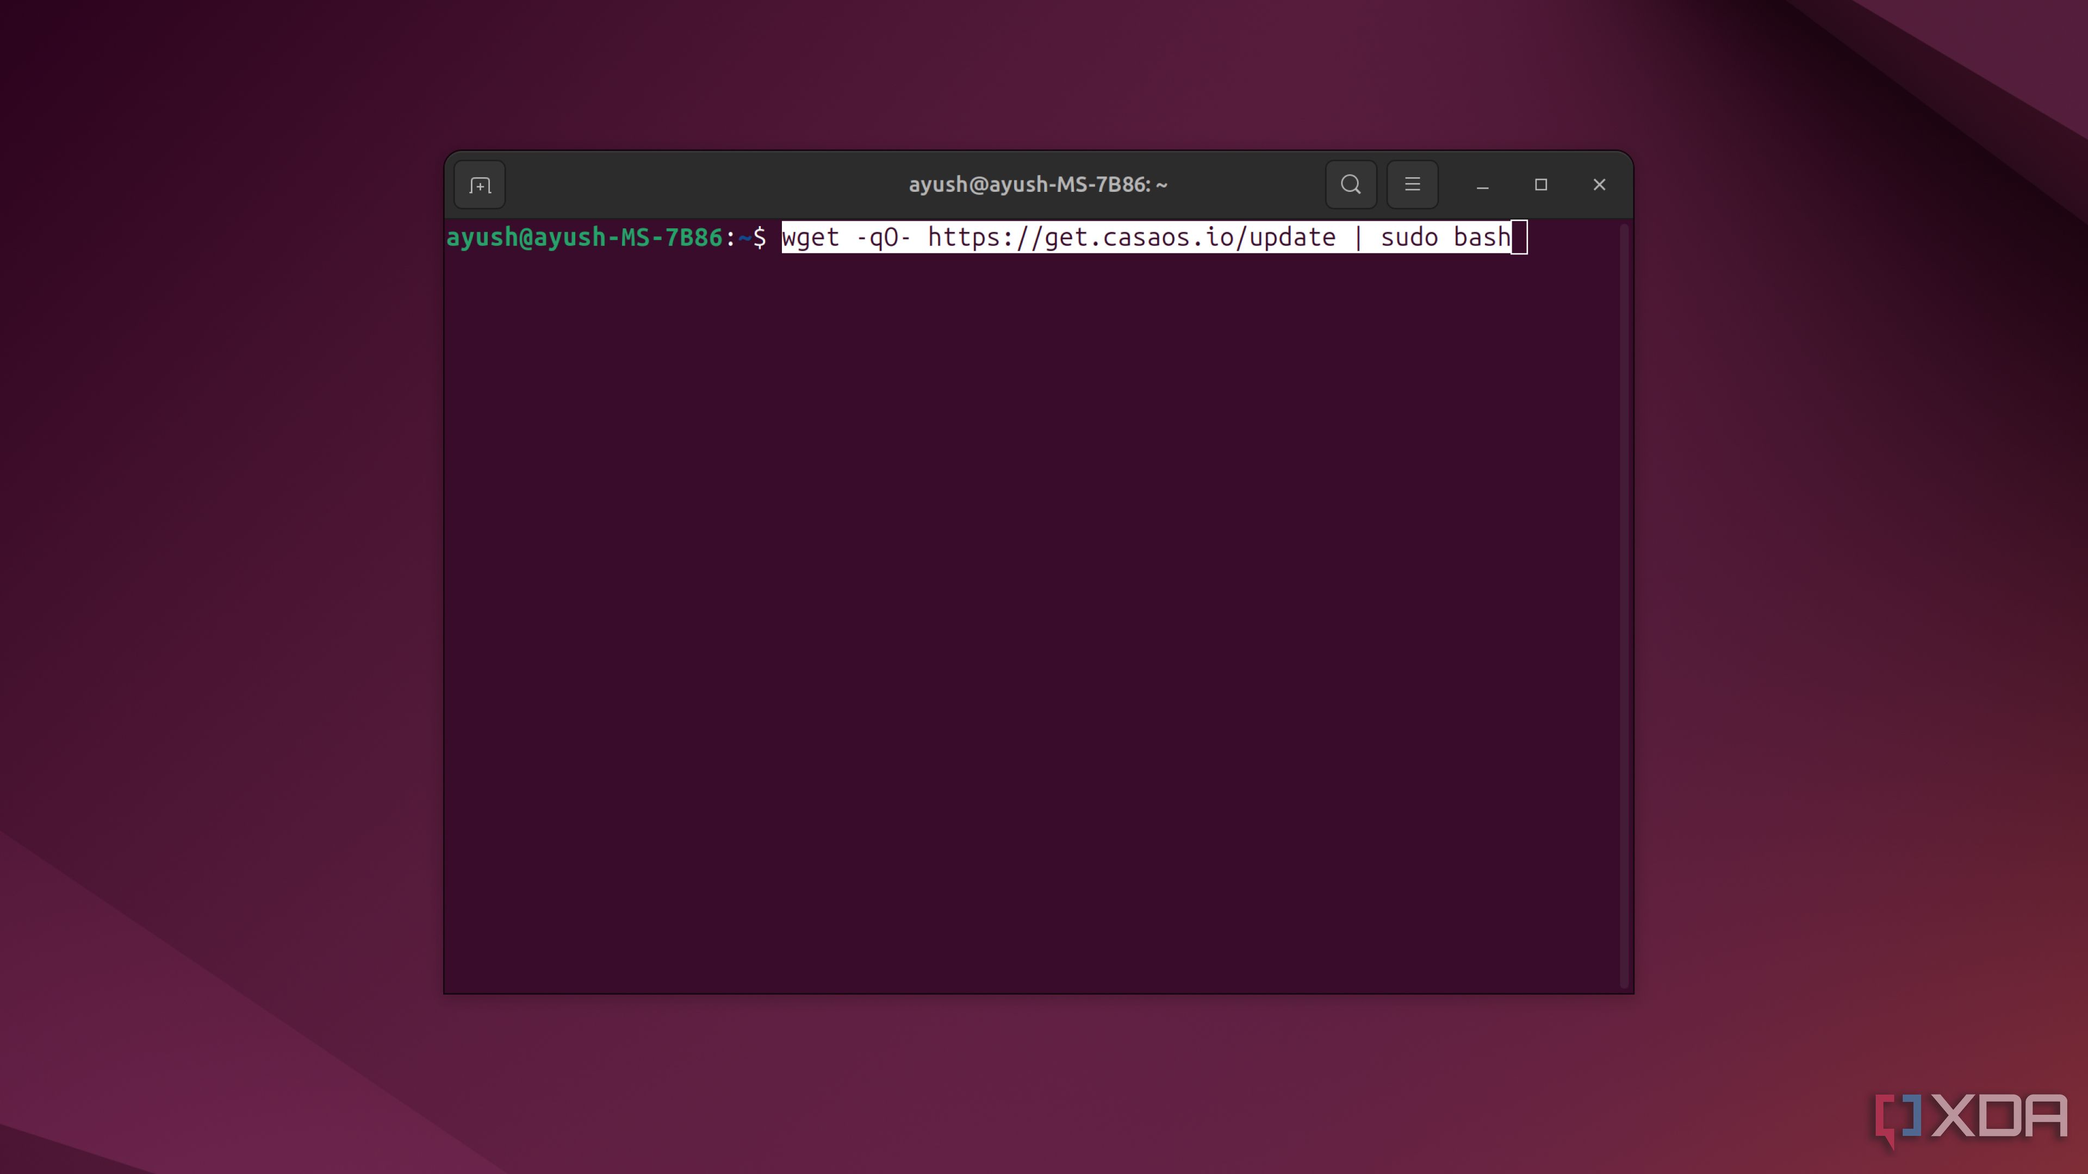
Task: Open a new terminal tab
Action: pos(480,185)
